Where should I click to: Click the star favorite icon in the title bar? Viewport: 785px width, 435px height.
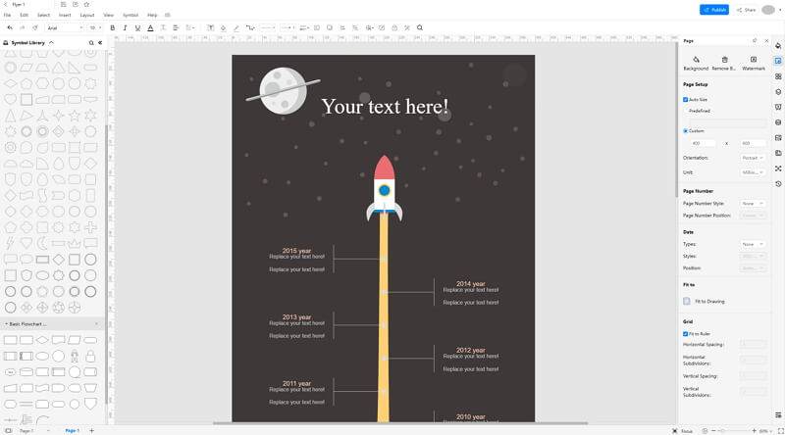point(86,5)
